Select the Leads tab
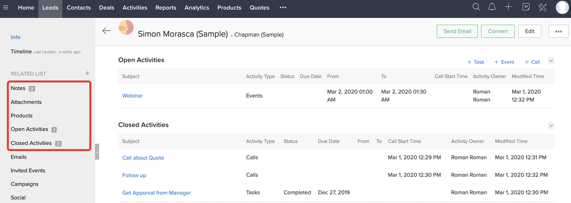The image size is (571, 203). 50,8
